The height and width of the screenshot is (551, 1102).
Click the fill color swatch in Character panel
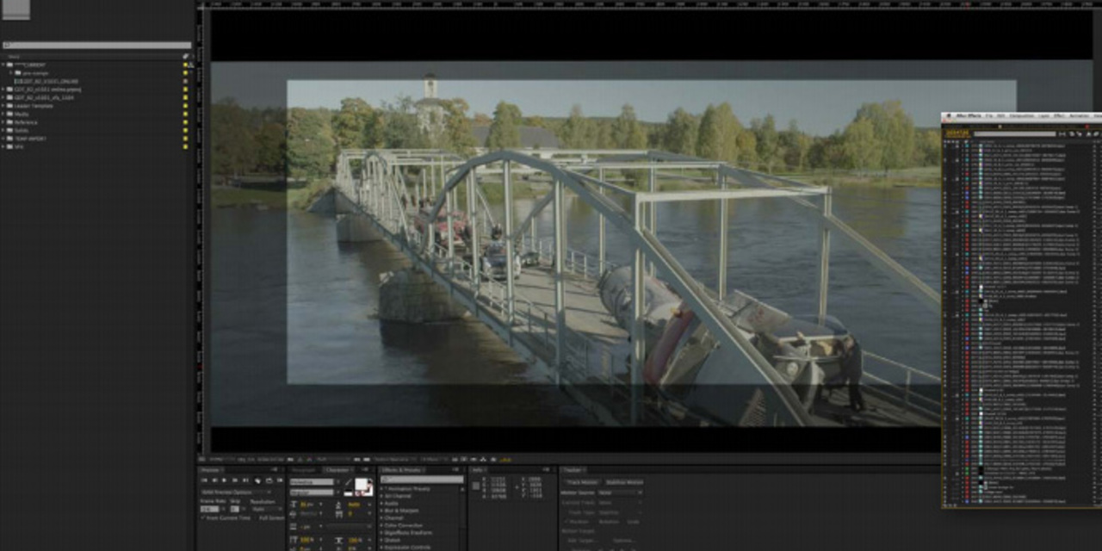pos(362,486)
